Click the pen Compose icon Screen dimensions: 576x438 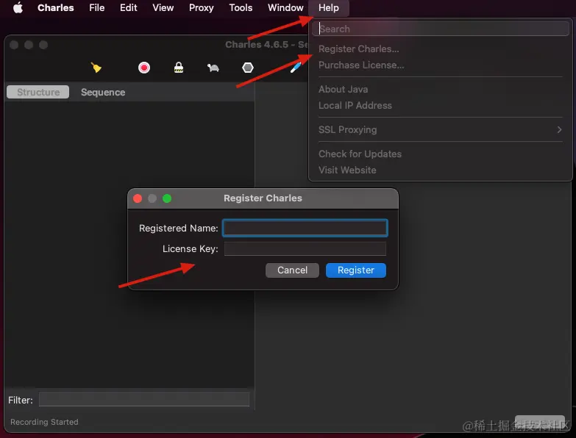[x=296, y=68]
